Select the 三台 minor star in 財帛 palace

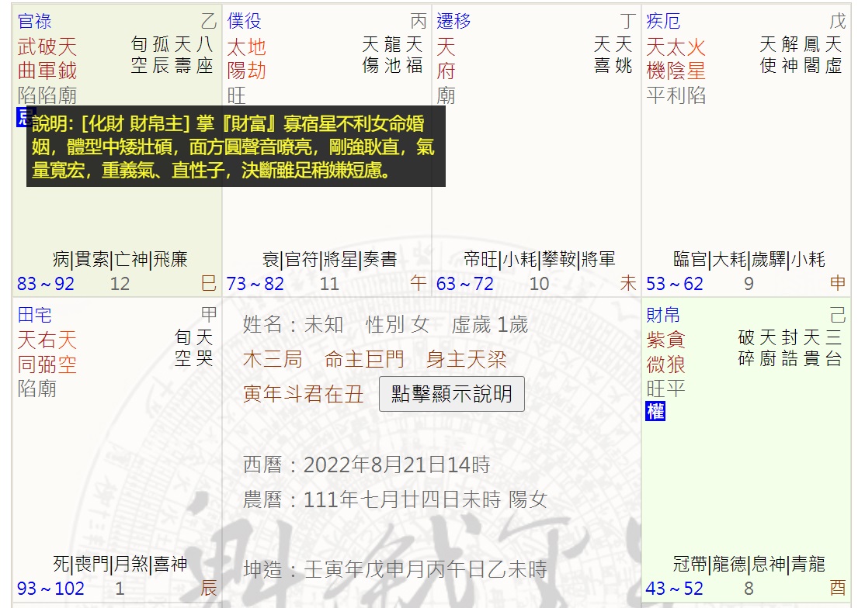[x=834, y=348]
